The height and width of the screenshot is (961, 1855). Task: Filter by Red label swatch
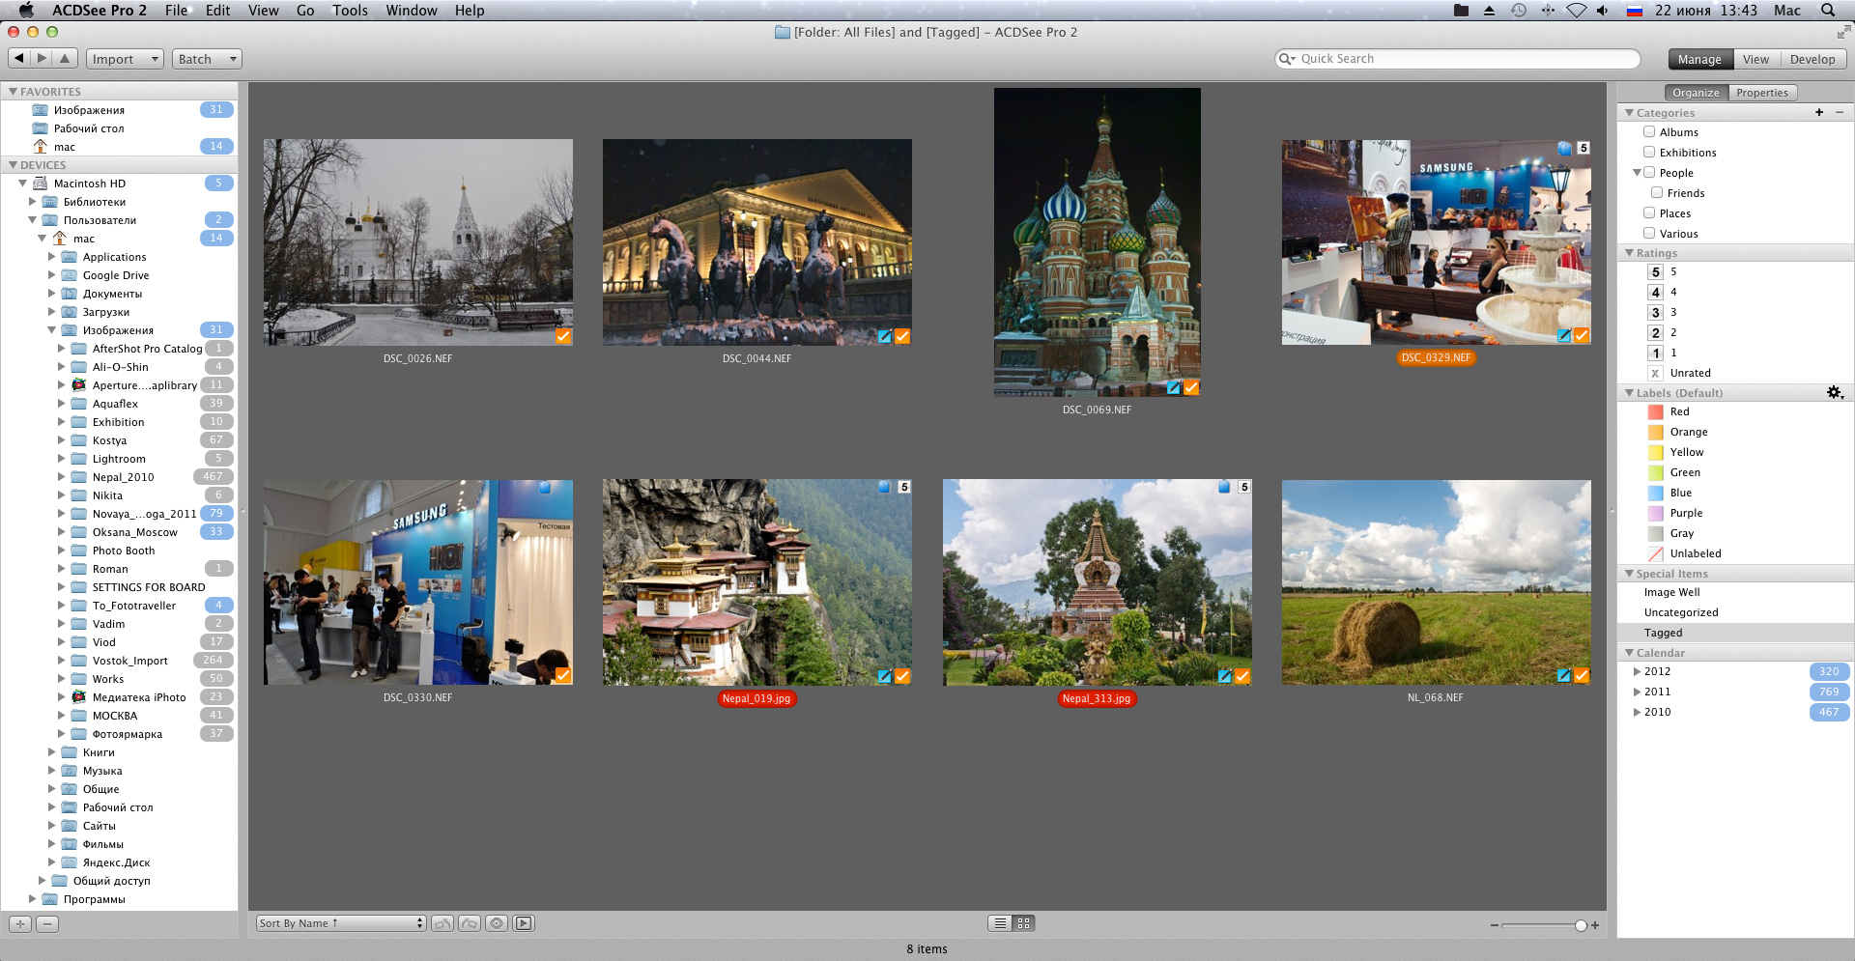click(x=1655, y=412)
